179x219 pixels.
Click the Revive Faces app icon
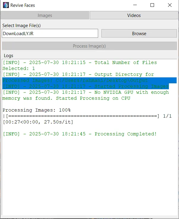pyautogui.click(x=6, y=5)
